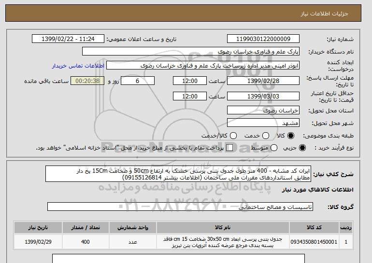
Task: Click the price validity date 1399/03/03
Action: tap(263, 96)
